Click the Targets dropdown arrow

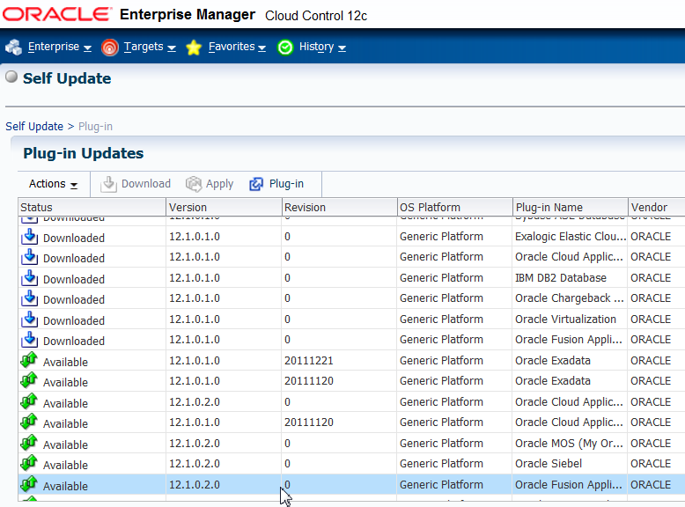point(172,48)
